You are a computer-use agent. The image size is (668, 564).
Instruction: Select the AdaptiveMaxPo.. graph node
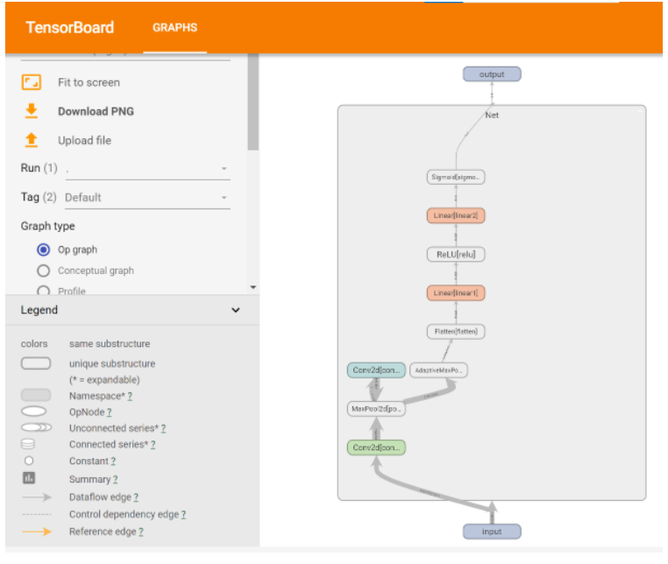click(x=438, y=370)
